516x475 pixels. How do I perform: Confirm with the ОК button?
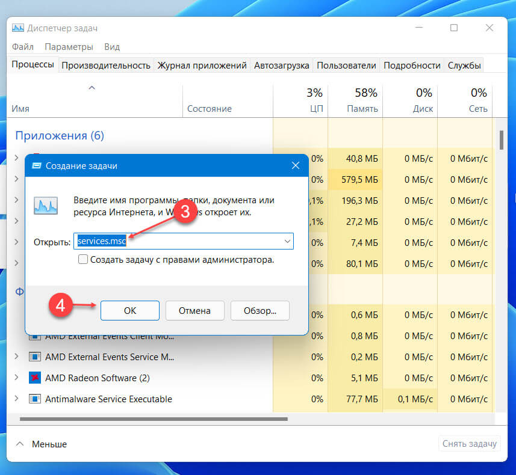[130, 310]
